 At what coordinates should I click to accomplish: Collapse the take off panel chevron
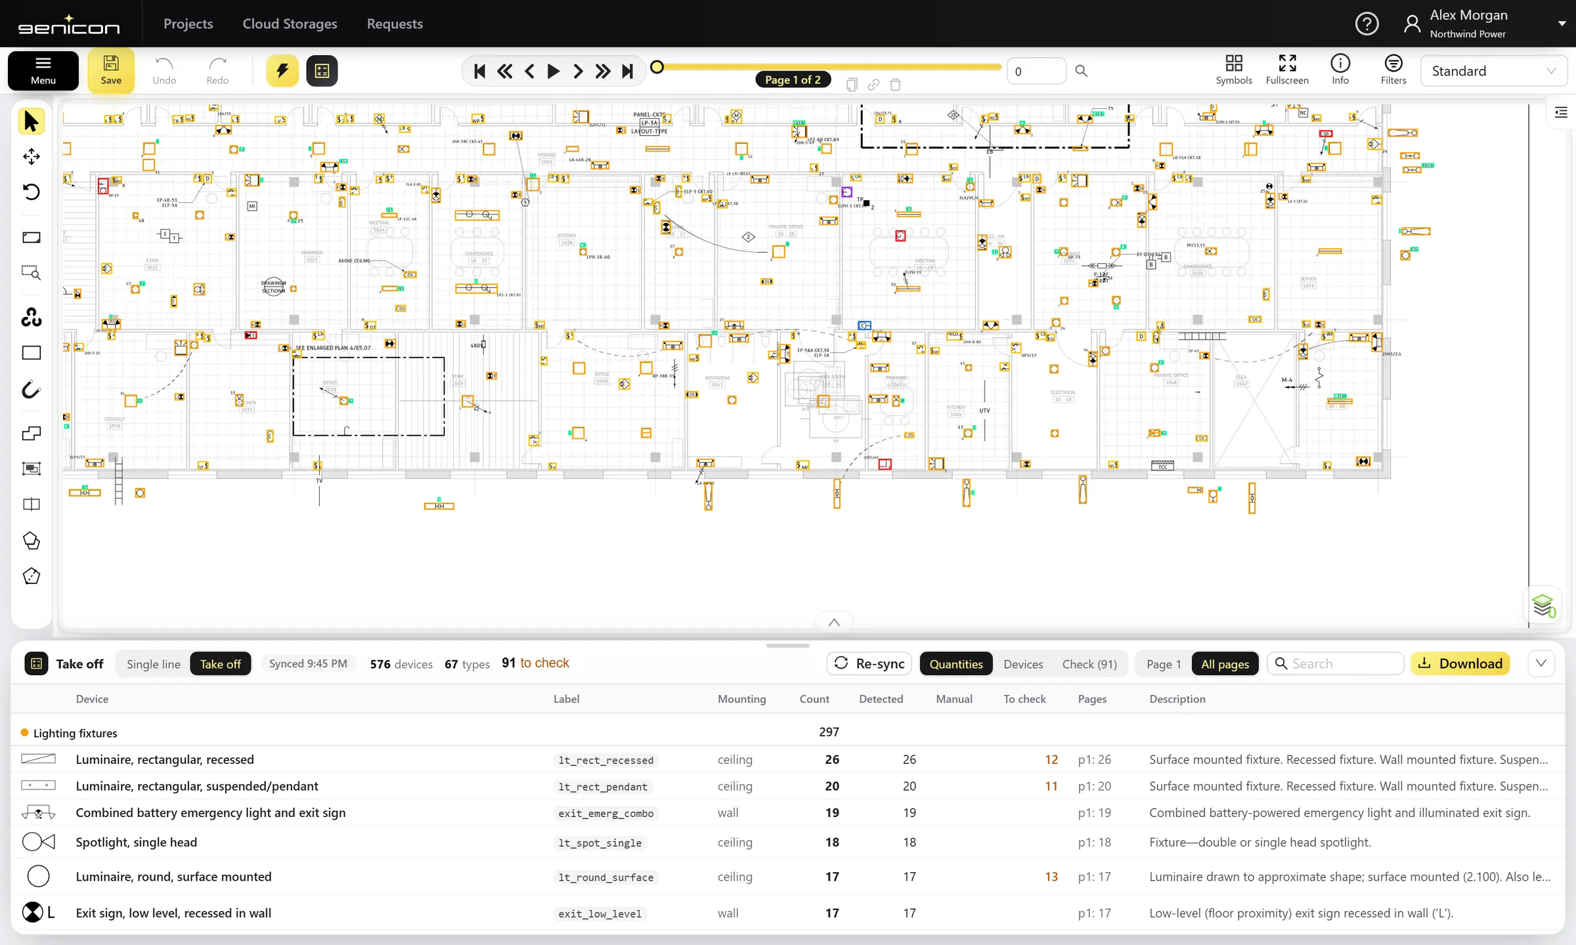point(1541,663)
